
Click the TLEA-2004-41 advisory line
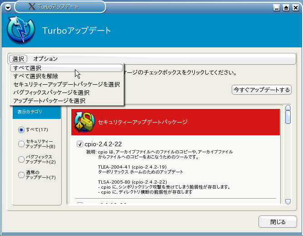[132, 167]
